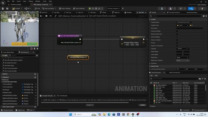Screen dimensions: 208x117
Task: Click the Skeletal Mesh mode icon
Action: pos(170,8)
